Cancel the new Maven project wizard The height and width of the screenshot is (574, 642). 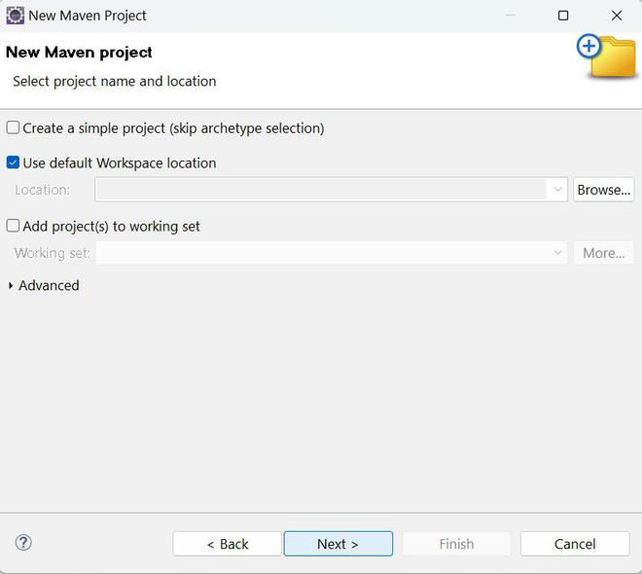point(575,544)
